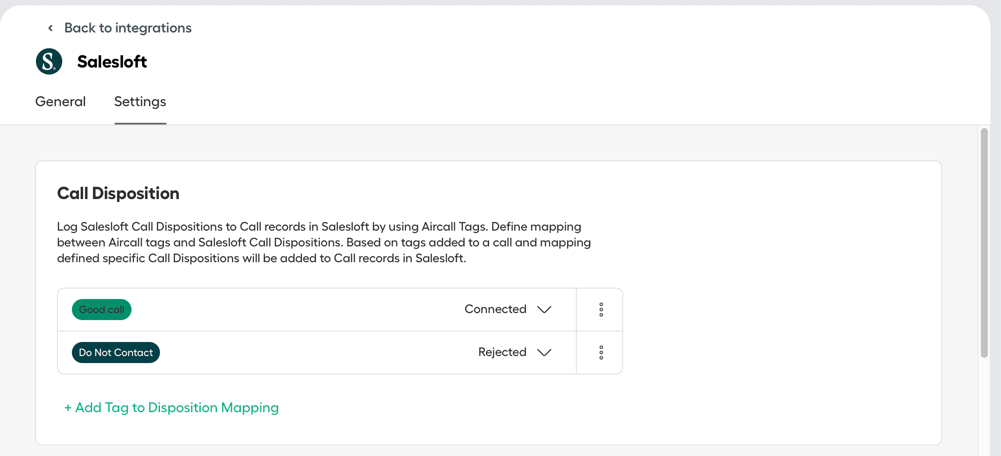
Task: Open three-dot menu for Do Not Contact row
Action: [x=601, y=353]
